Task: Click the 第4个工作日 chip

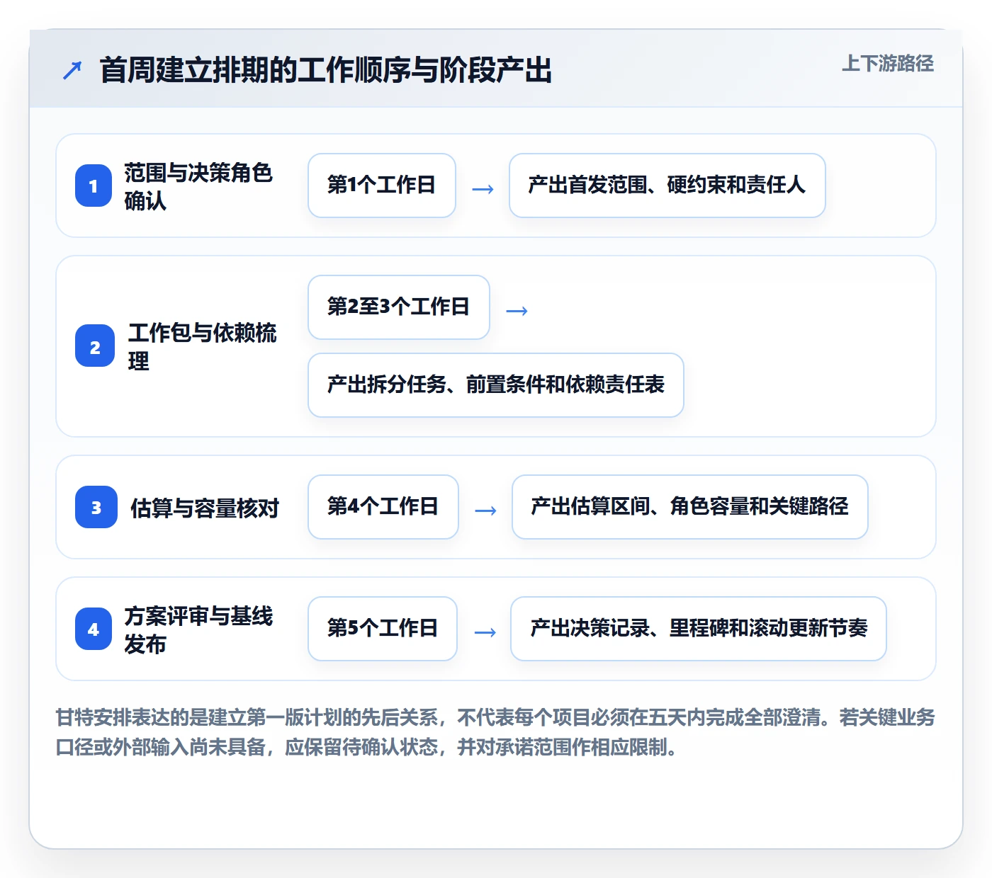Action: [383, 507]
